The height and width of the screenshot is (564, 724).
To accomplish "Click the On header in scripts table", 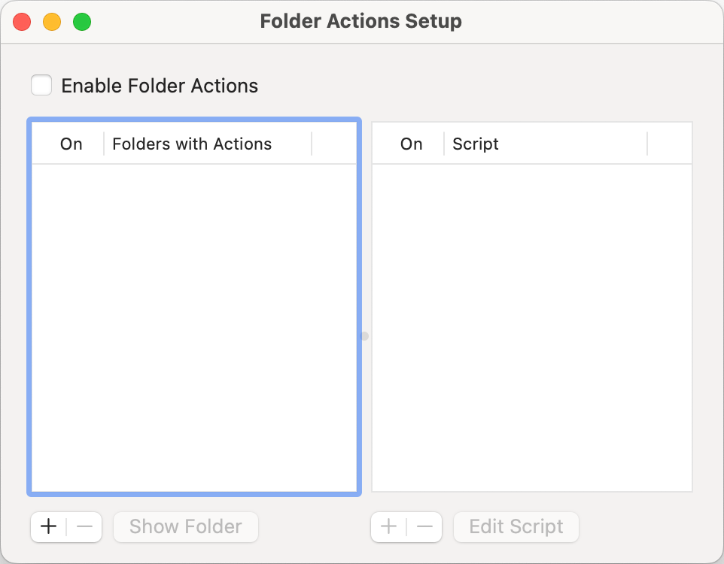I will (x=411, y=144).
